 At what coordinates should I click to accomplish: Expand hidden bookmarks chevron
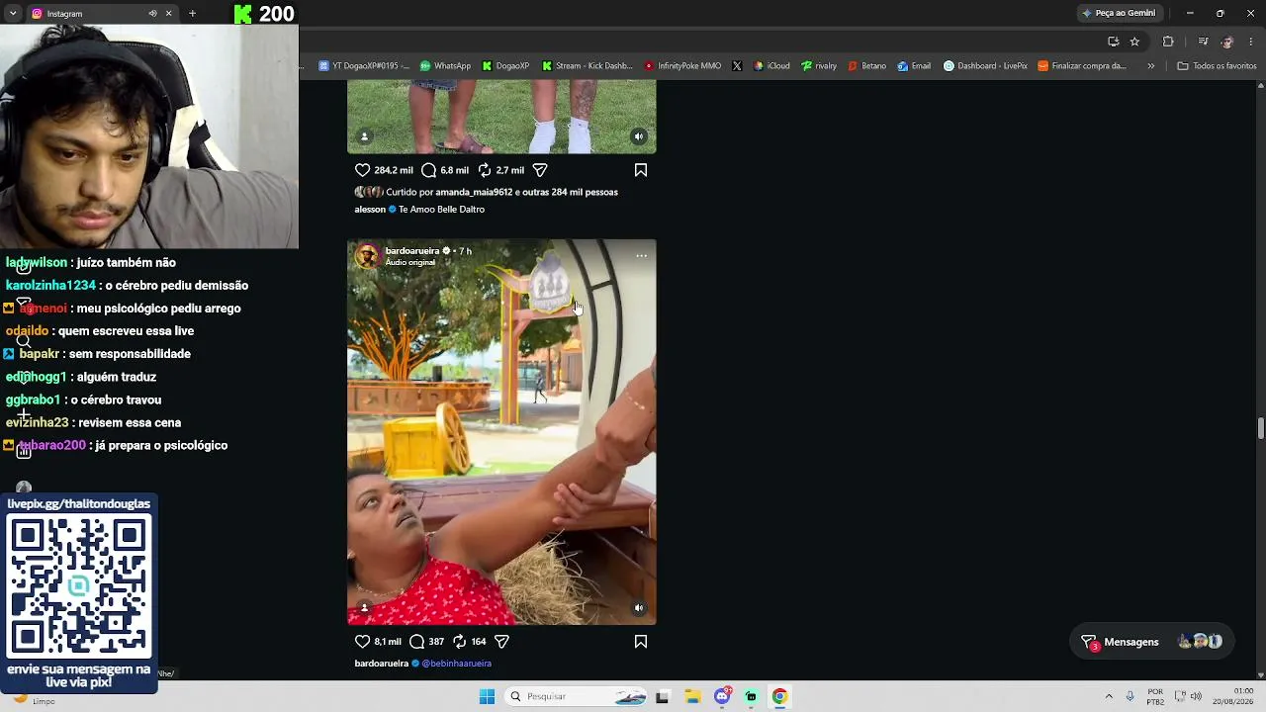point(1150,66)
